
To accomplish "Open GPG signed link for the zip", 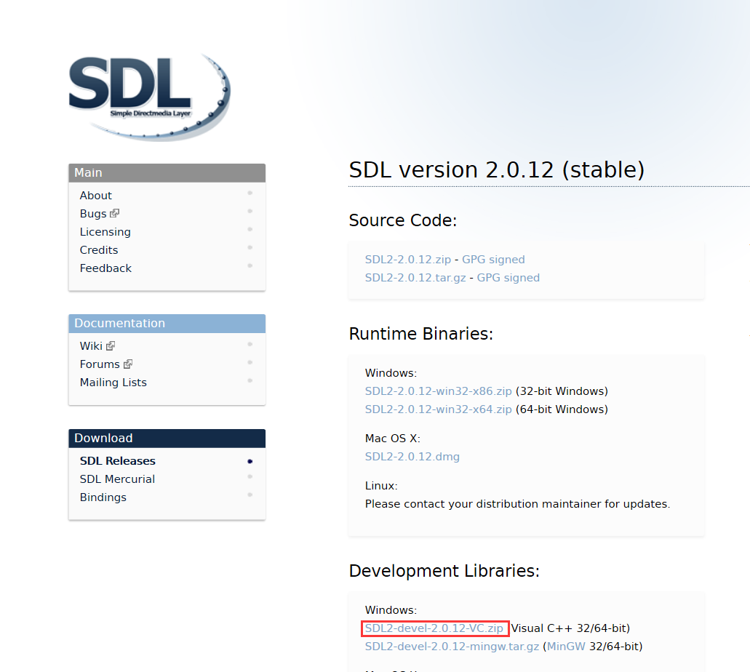I will [x=493, y=259].
